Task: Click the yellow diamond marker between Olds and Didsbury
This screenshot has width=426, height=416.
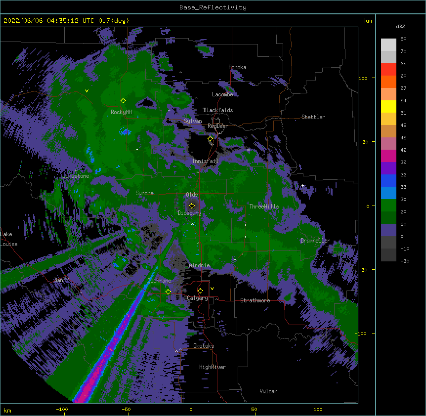Action: 192,206
